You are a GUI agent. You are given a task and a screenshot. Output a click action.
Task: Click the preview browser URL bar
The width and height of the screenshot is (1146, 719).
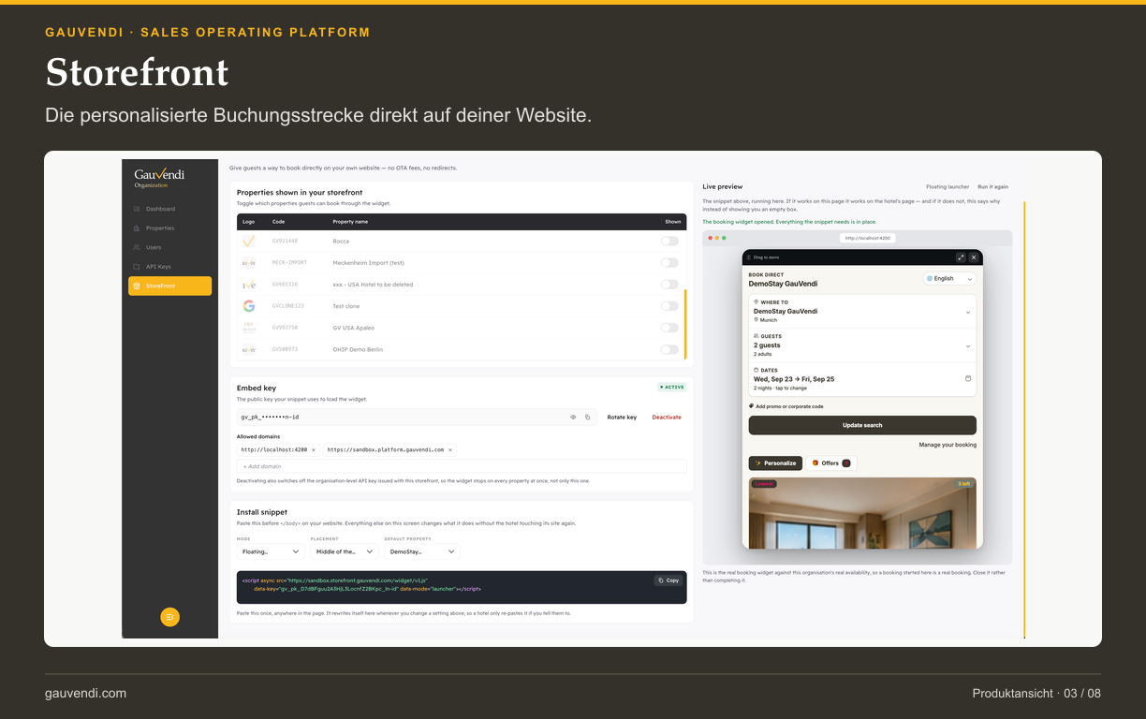867,238
